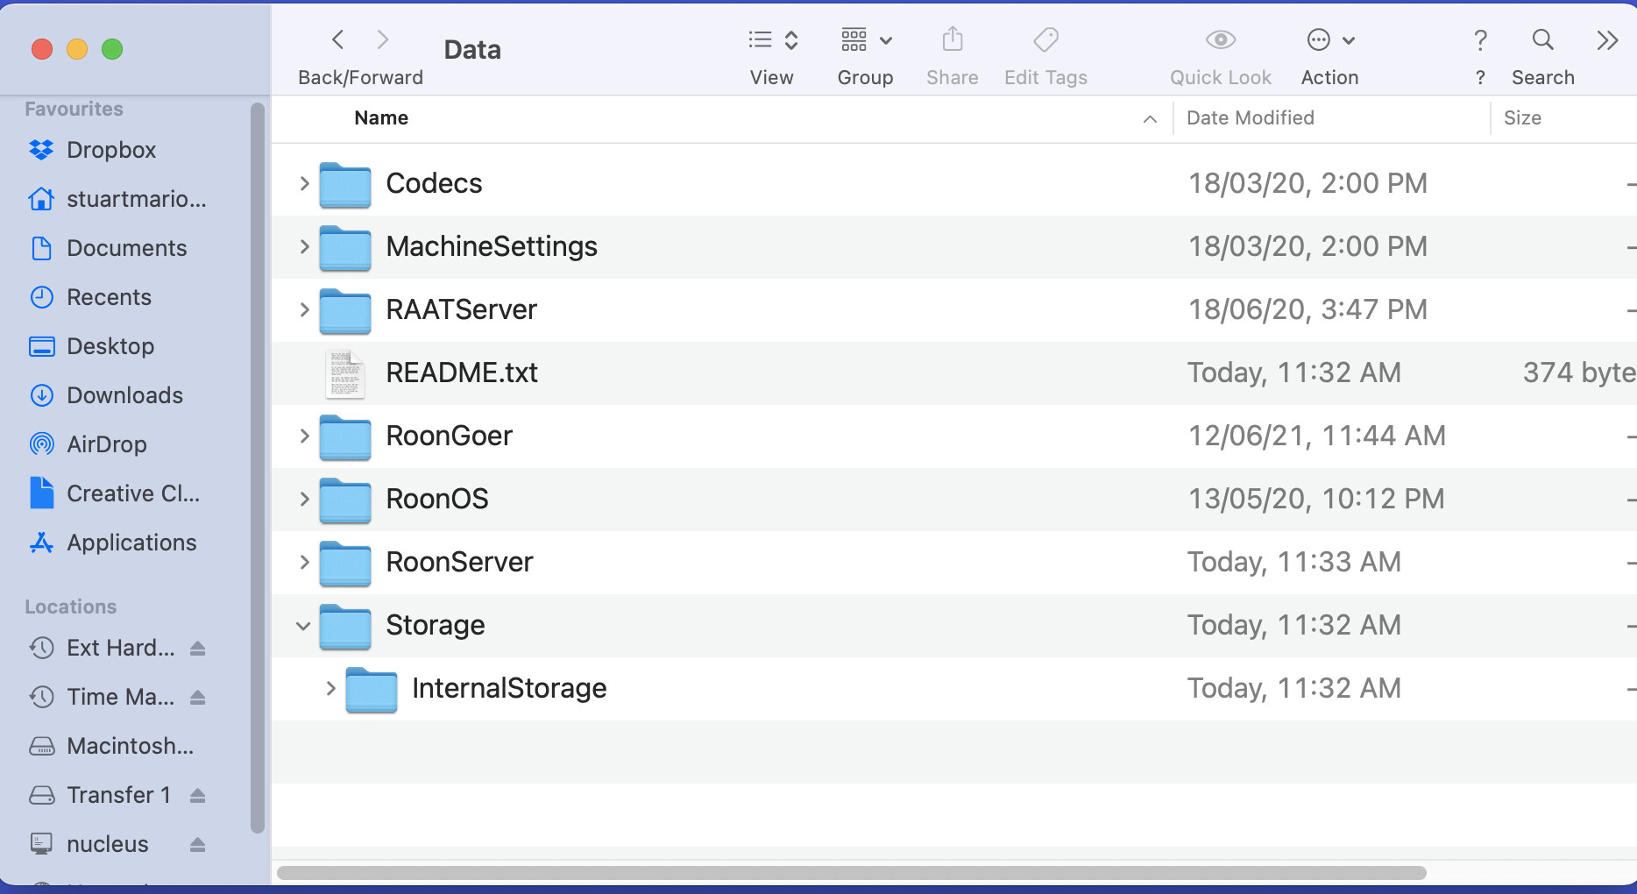
Task: Select the RoonServer folder row
Action: 954,562
